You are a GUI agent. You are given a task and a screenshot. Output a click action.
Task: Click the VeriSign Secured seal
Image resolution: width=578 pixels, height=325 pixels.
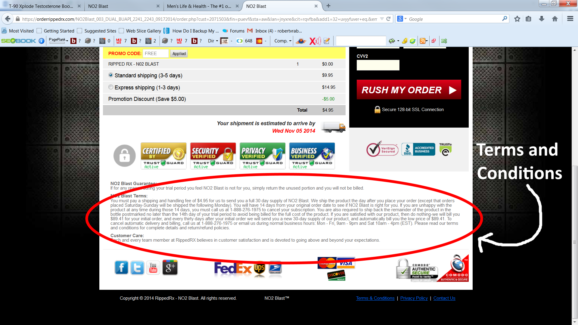(382, 149)
